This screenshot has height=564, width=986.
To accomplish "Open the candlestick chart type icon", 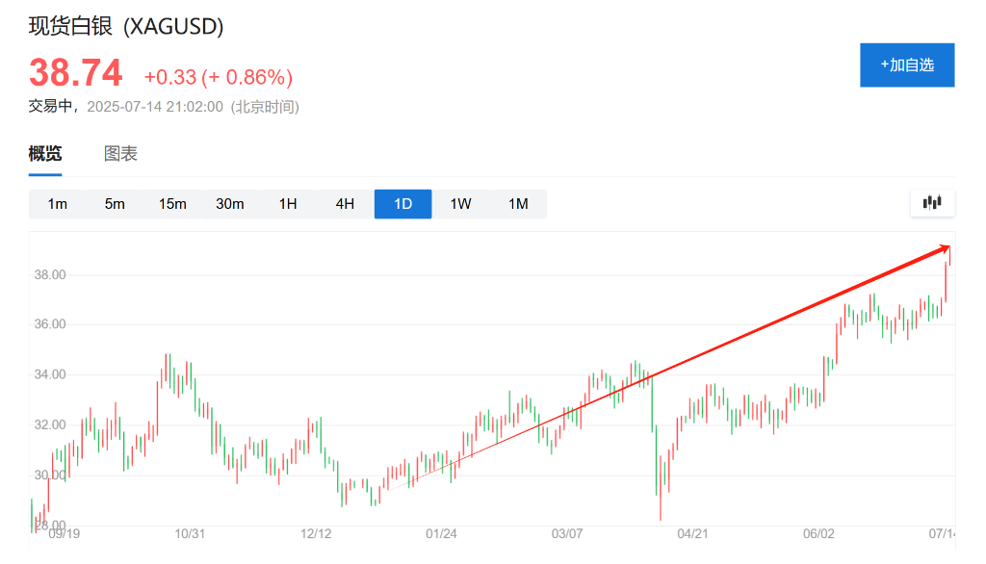I will coord(931,203).
